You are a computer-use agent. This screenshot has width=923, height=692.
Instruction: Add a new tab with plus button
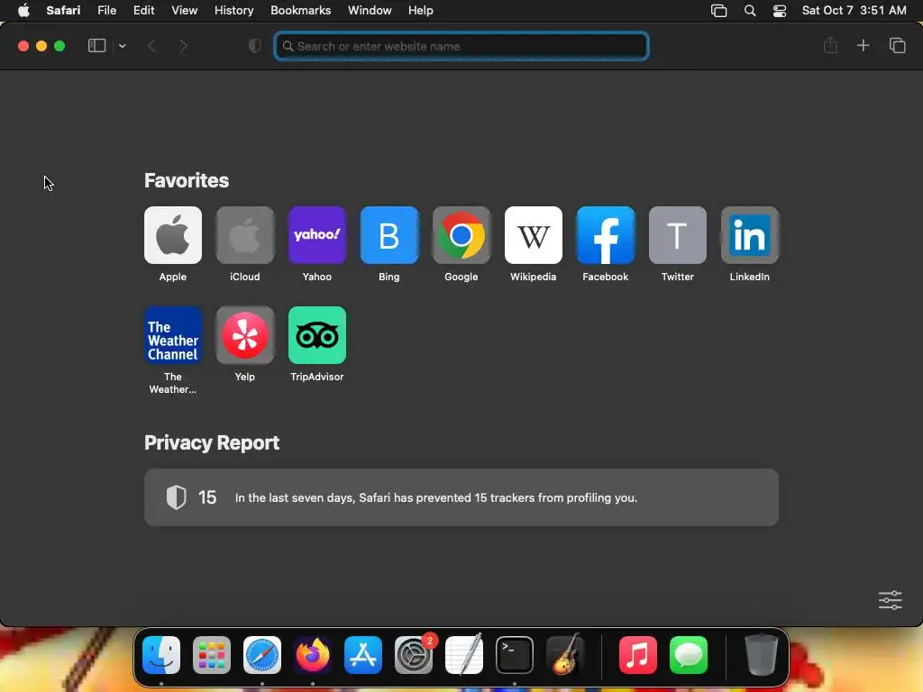click(863, 45)
